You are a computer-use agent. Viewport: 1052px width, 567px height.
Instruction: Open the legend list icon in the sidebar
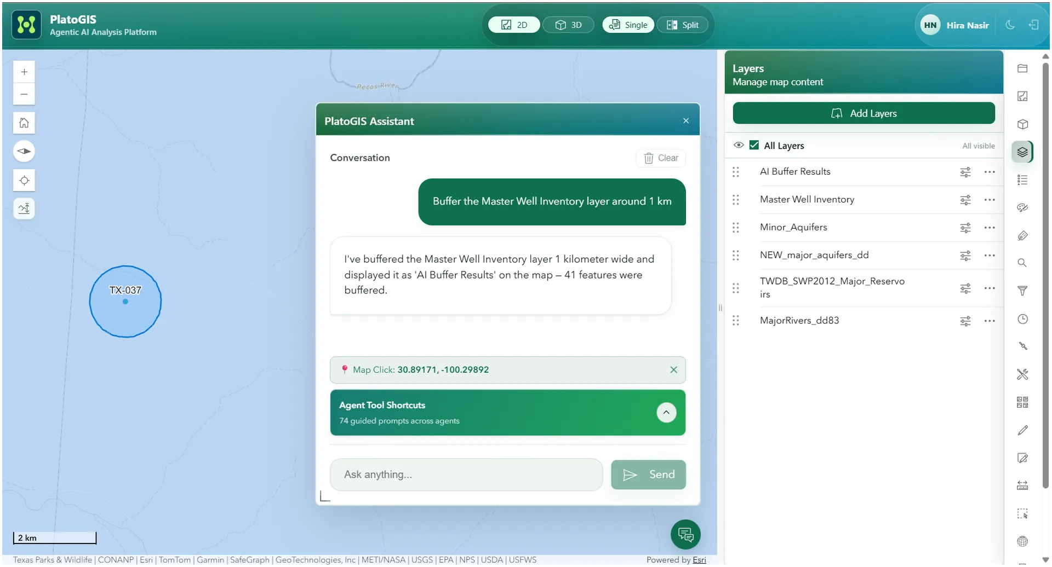tap(1022, 180)
